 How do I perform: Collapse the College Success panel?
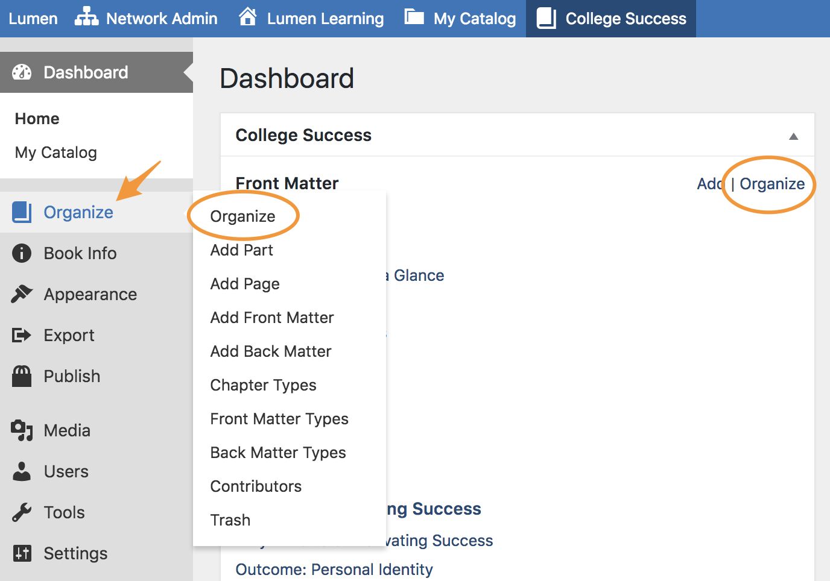pyautogui.click(x=793, y=136)
